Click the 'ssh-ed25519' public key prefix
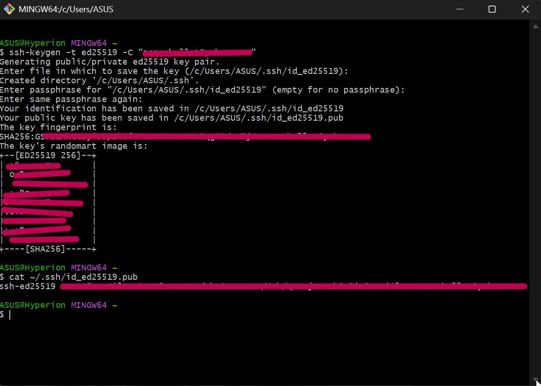Screen dimensions: 541x386 (28, 286)
